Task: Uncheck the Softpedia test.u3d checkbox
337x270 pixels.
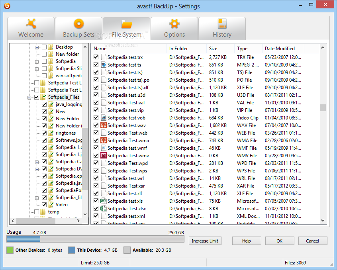Action: pyautogui.click(x=96, y=95)
